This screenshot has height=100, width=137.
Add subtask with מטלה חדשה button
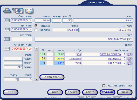(52, 77)
